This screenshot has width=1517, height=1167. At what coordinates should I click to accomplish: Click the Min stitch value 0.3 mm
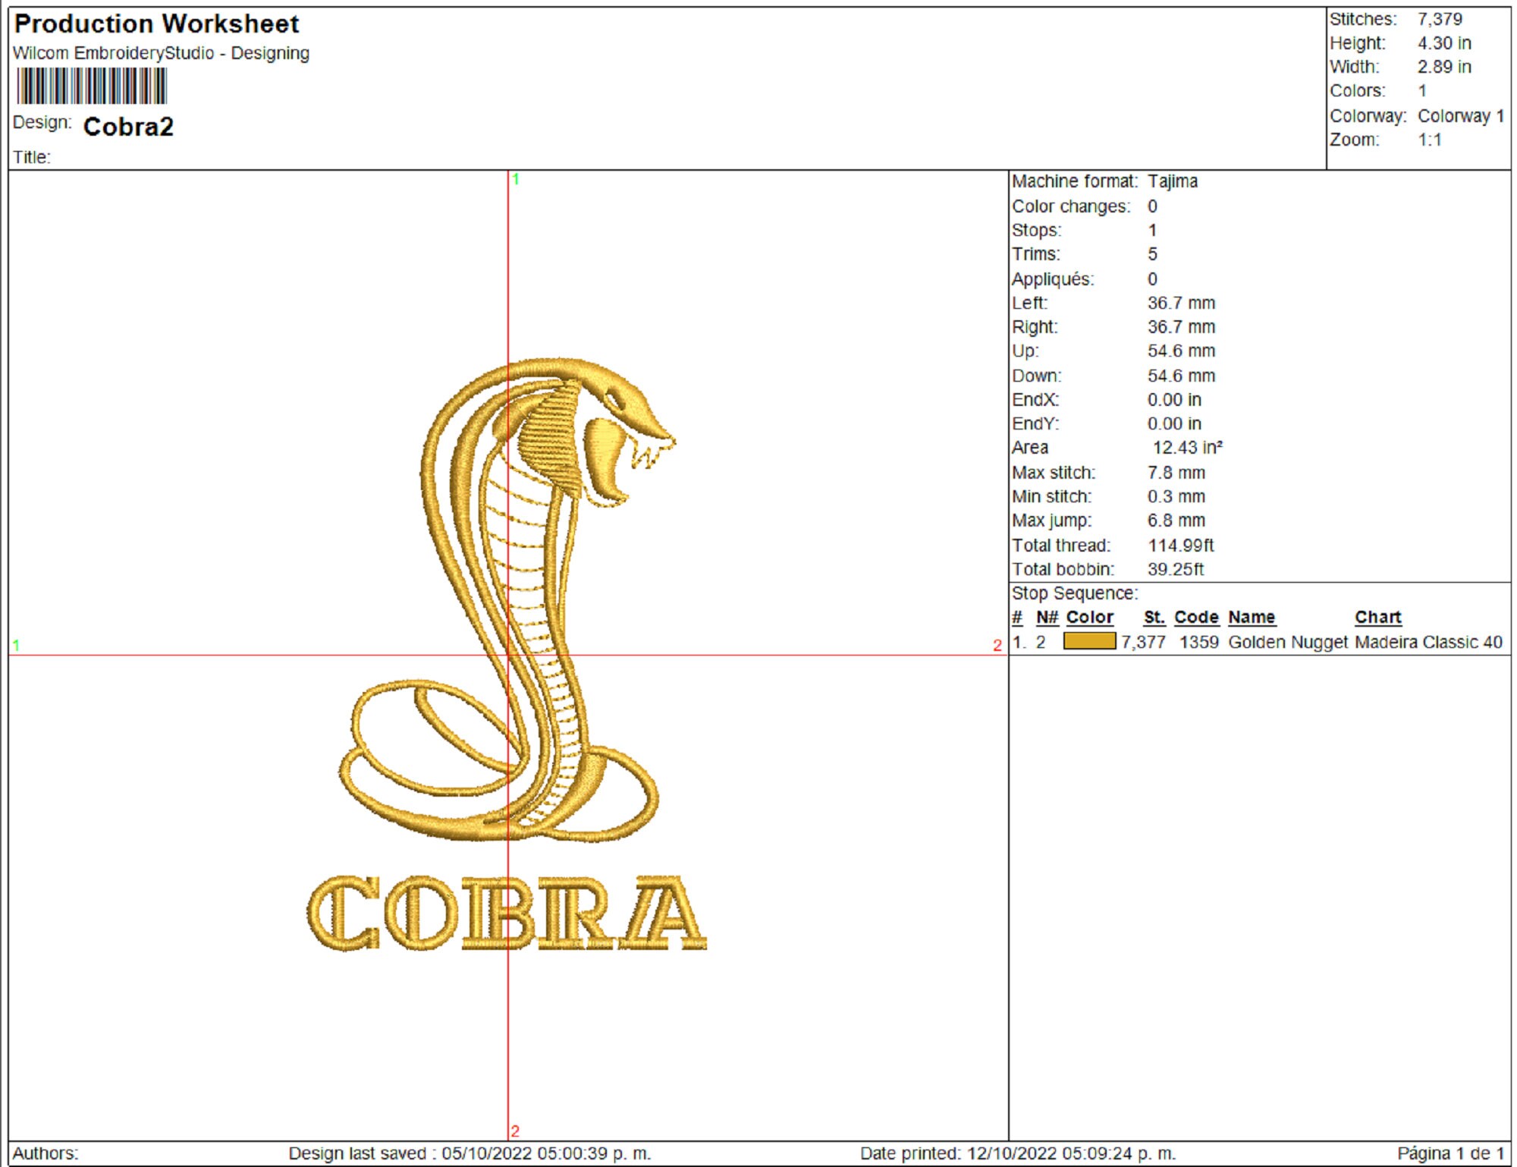coord(1176,496)
